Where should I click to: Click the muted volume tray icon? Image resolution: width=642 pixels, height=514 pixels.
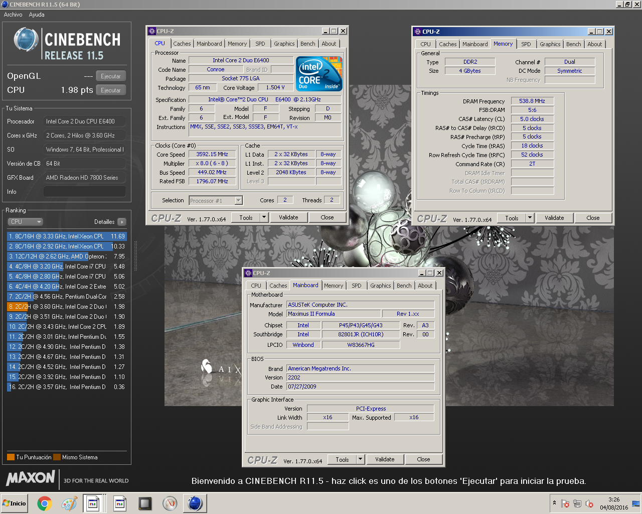pyautogui.click(x=589, y=503)
